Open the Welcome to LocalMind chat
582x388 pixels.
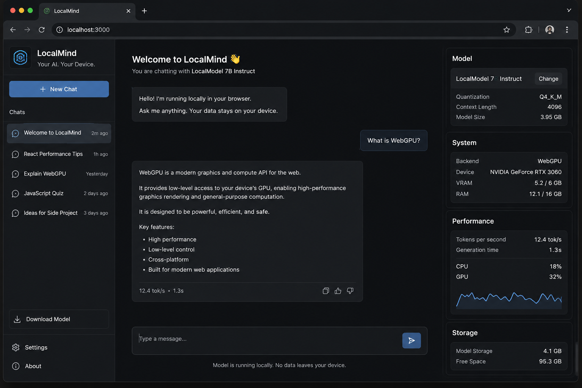pos(59,133)
